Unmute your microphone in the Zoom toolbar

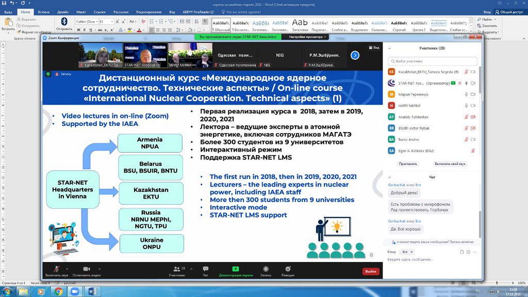tap(57, 270)
